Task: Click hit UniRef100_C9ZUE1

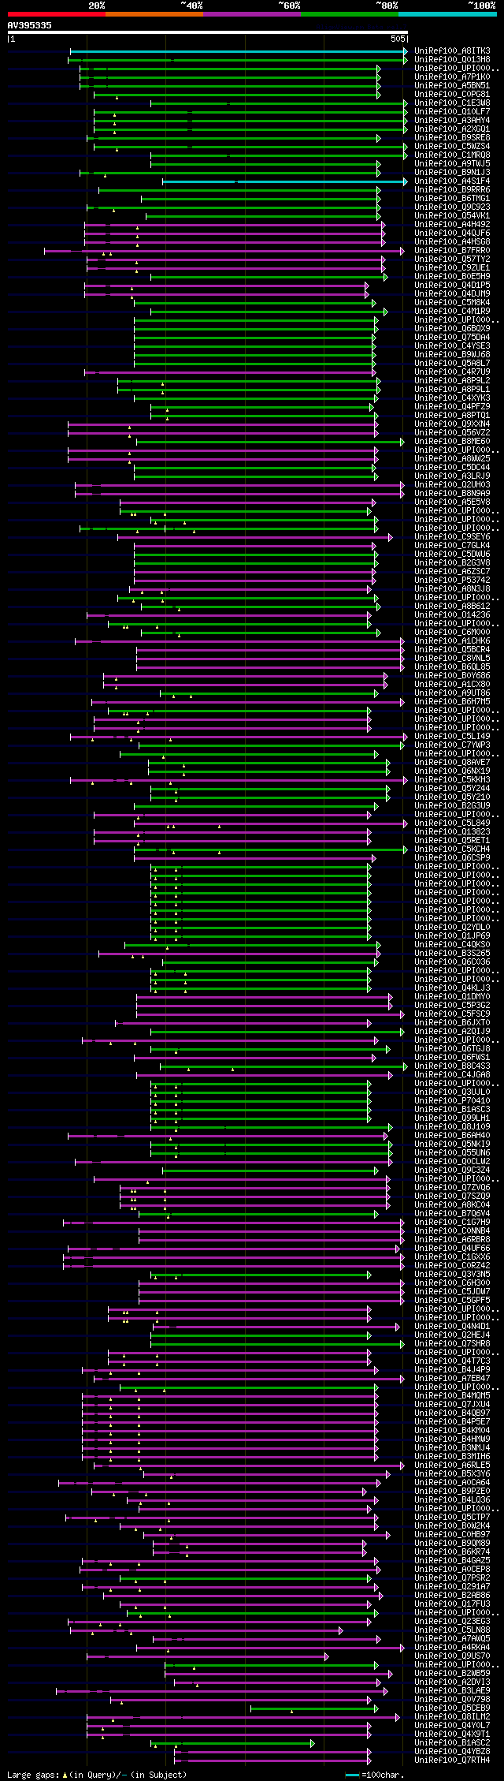Action: click(452, 268)
